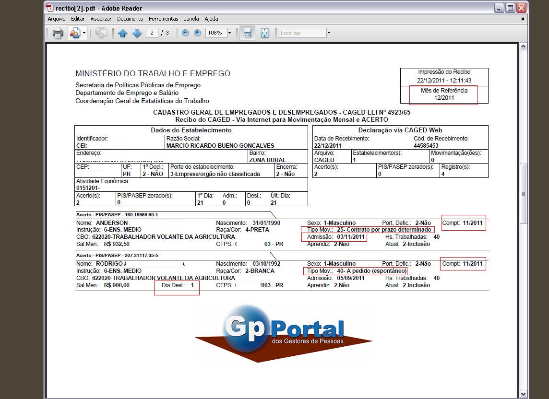Click the x button at the menu bar's right end
Viewport: 549px width, 399px height.
click(522, 19)
